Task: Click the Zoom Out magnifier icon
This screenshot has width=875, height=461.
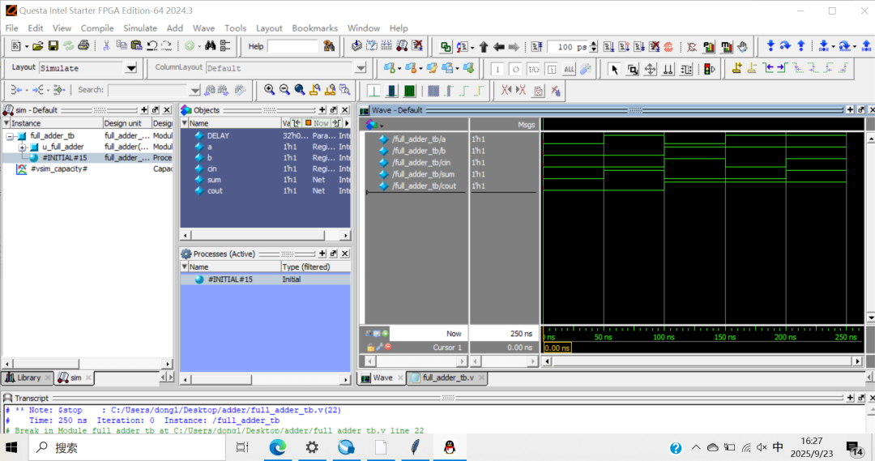Action: click(284, 90)
